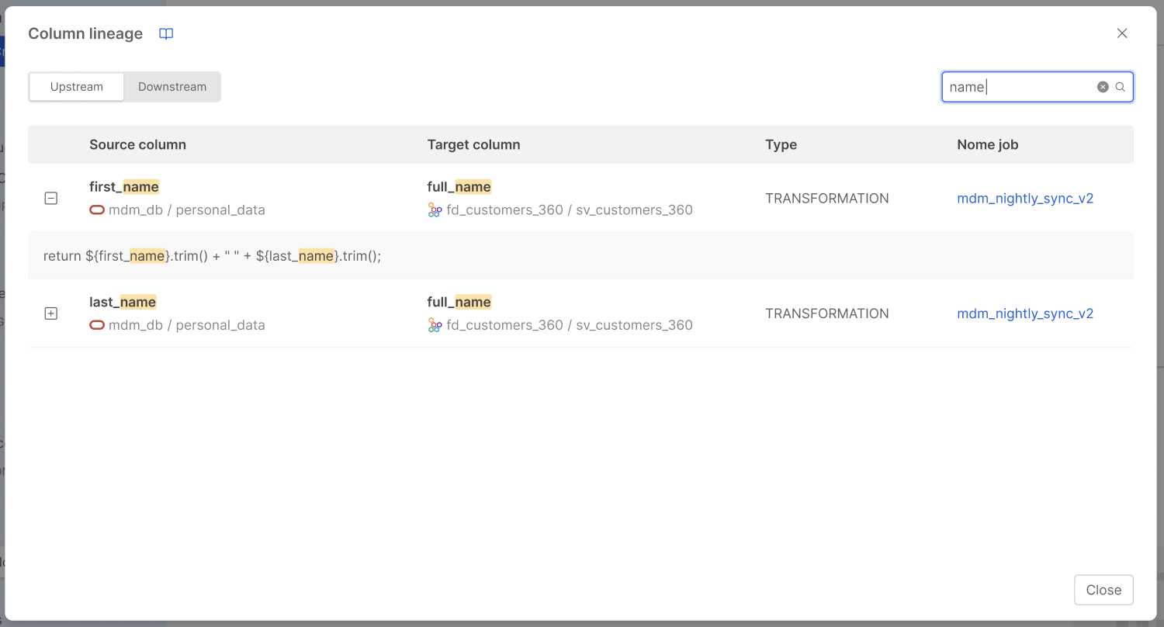Image resolution: width=1164 pixels, height=627 pixels.
Task: Open documentation via the book icon
Action: pos(165,33)
